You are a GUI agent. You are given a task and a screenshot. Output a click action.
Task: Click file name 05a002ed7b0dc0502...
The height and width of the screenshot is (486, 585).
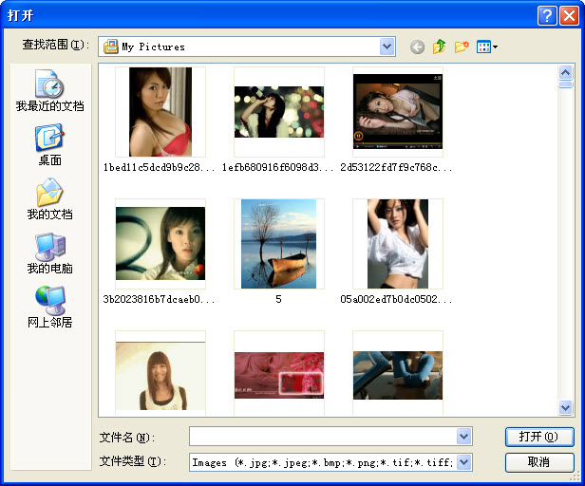point(396,300)
